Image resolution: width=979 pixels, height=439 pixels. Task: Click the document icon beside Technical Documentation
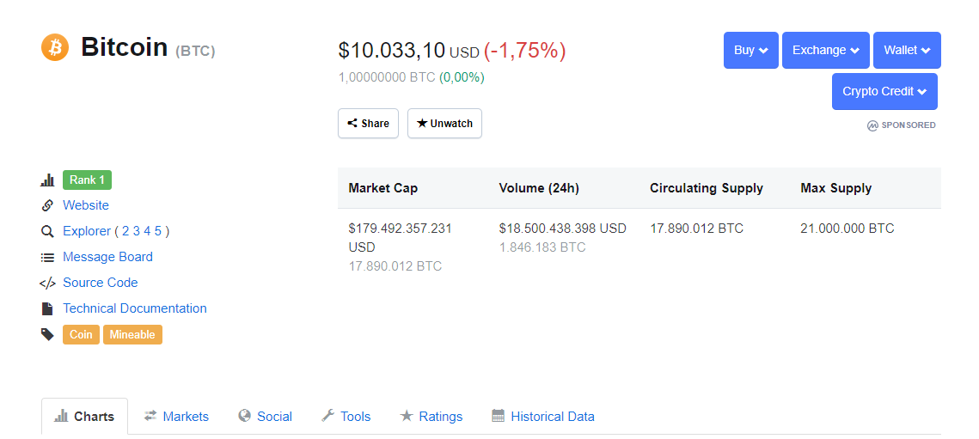click(47, 308)
